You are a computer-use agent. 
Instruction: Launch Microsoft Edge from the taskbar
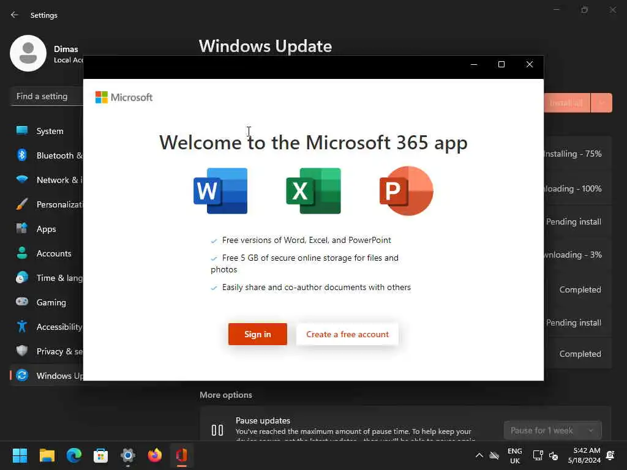click(x=73, y=455)
